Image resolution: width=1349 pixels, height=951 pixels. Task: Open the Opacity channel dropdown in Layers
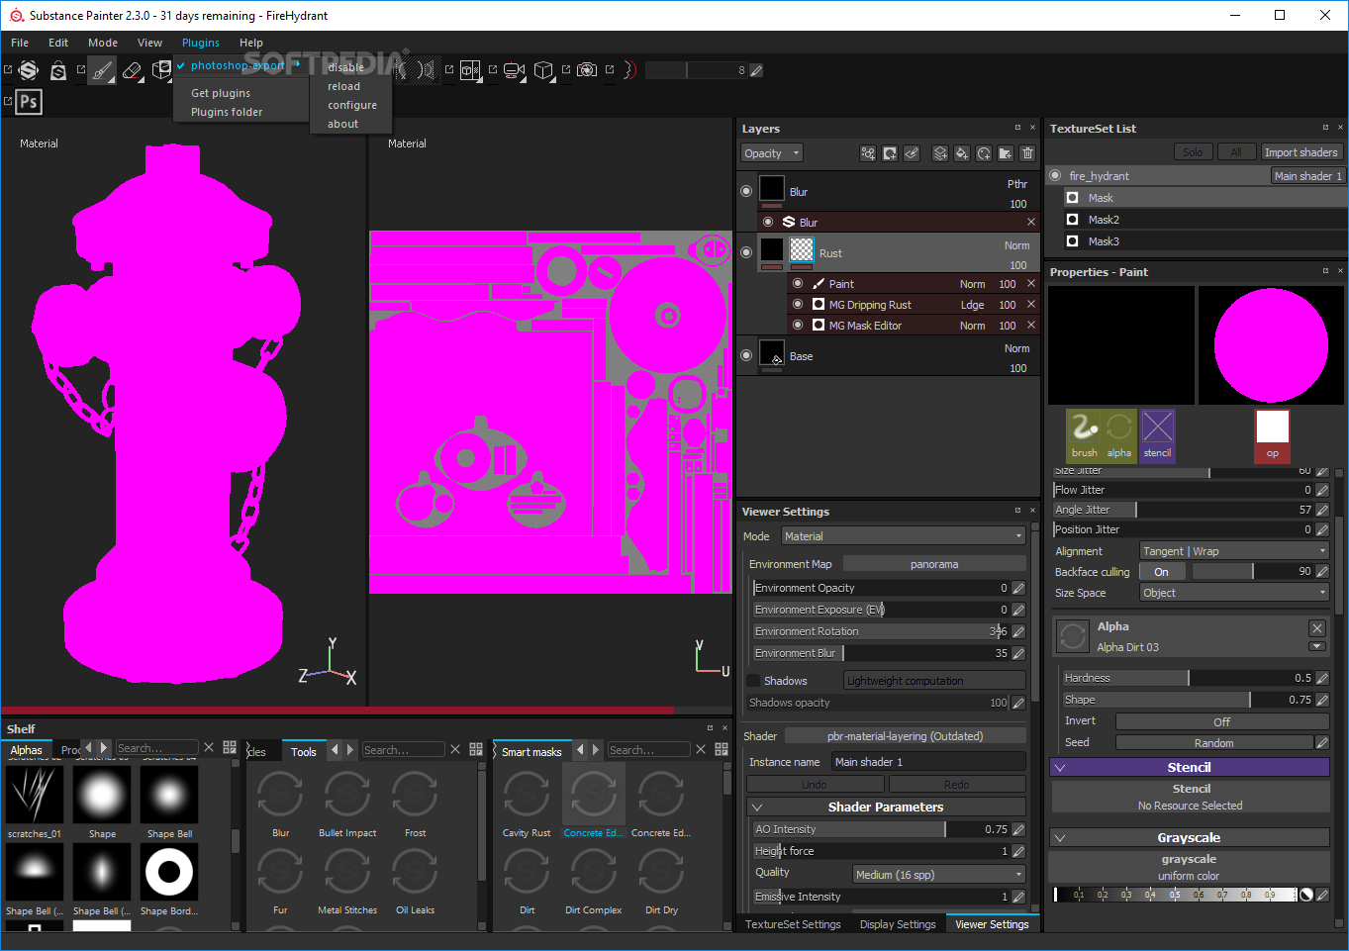tap(772, 153)
